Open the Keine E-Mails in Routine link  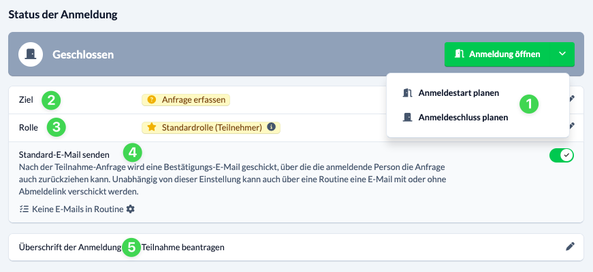(x=78, y=209)
